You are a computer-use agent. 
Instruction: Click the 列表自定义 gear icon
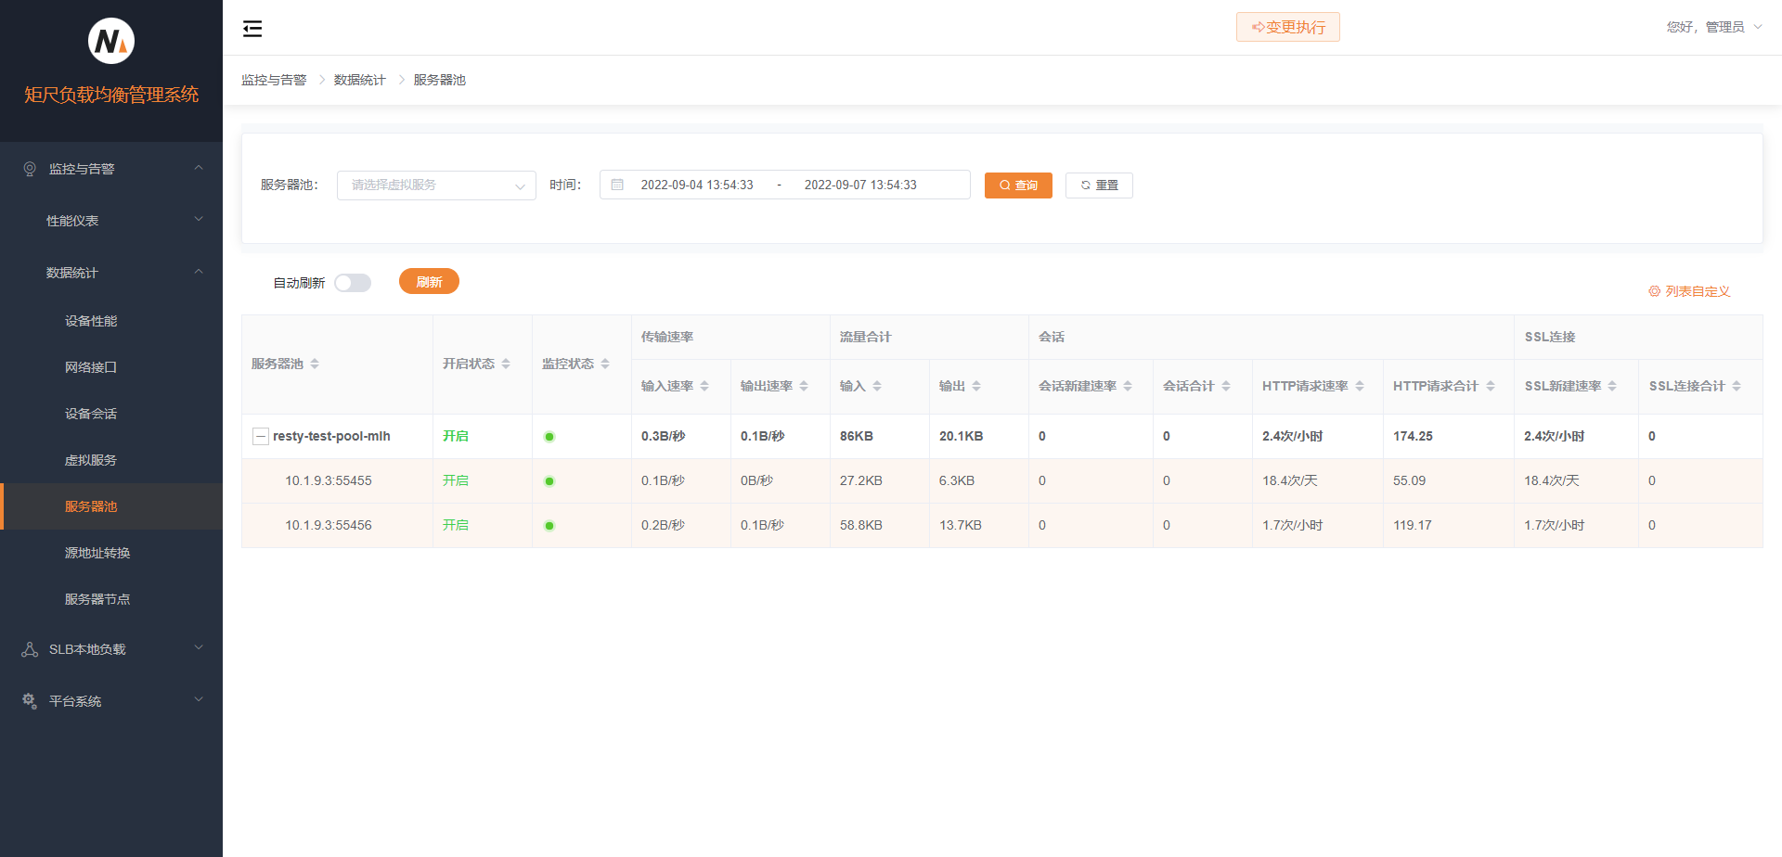(x=1654, y=291)
